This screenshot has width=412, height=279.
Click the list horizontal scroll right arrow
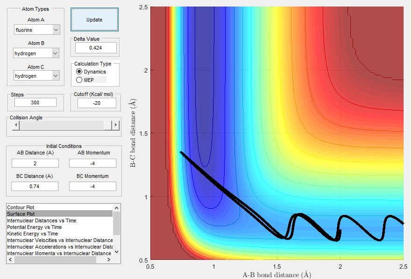pos(108,259)
